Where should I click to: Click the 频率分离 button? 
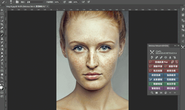point(171,71)
